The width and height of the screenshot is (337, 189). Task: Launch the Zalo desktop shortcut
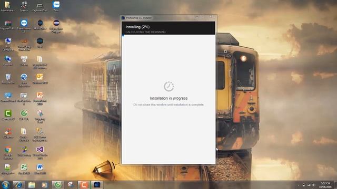point(56,6)
